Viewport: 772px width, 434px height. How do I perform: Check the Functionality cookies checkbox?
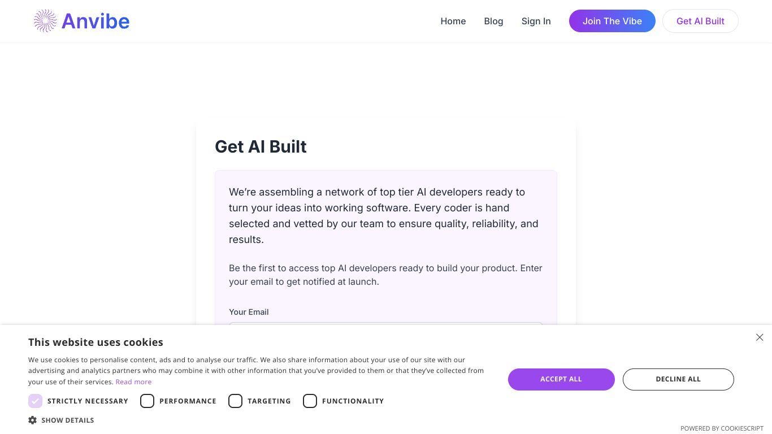[x=310, y=401]
